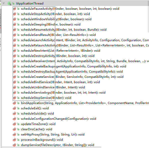
Task: Click method icon beside clearDnsCache
Action: coord(14,129)
